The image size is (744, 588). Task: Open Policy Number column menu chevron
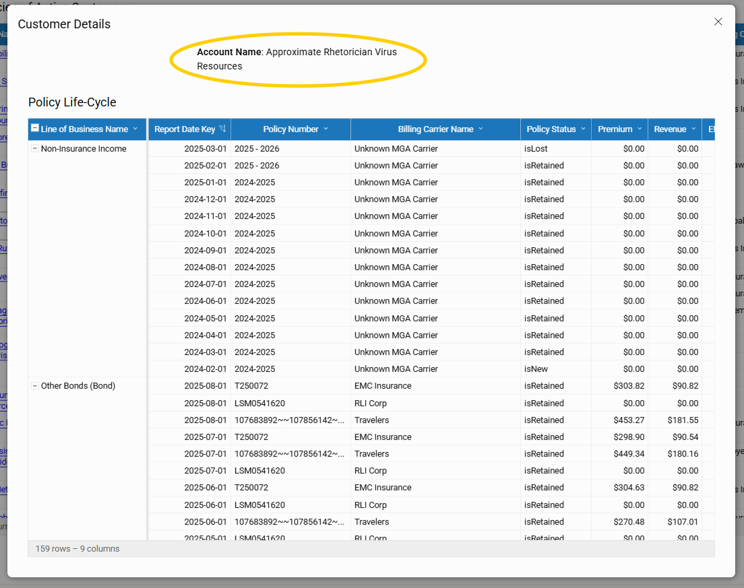326,129
